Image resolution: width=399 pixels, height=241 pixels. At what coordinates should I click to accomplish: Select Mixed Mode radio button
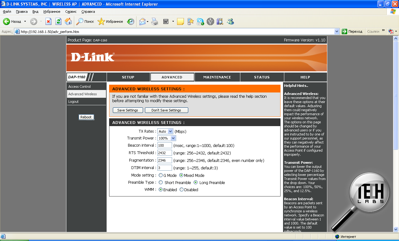181,175
